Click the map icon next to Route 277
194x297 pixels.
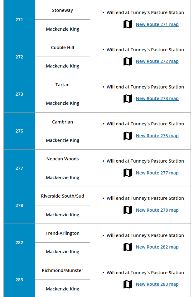pos(128,173)
